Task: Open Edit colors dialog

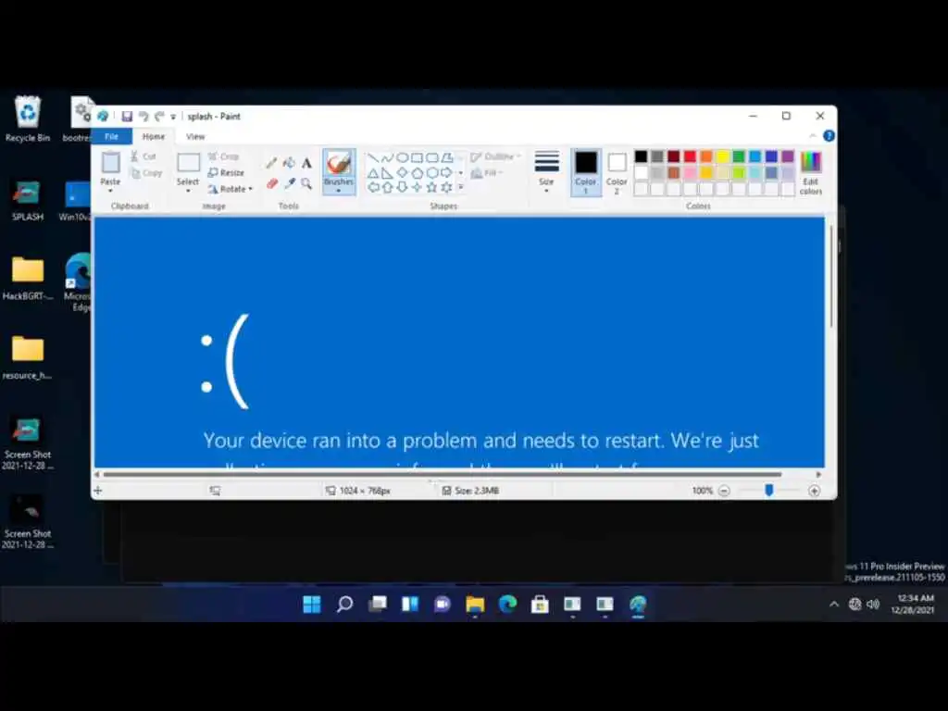Action: (811, 173)
